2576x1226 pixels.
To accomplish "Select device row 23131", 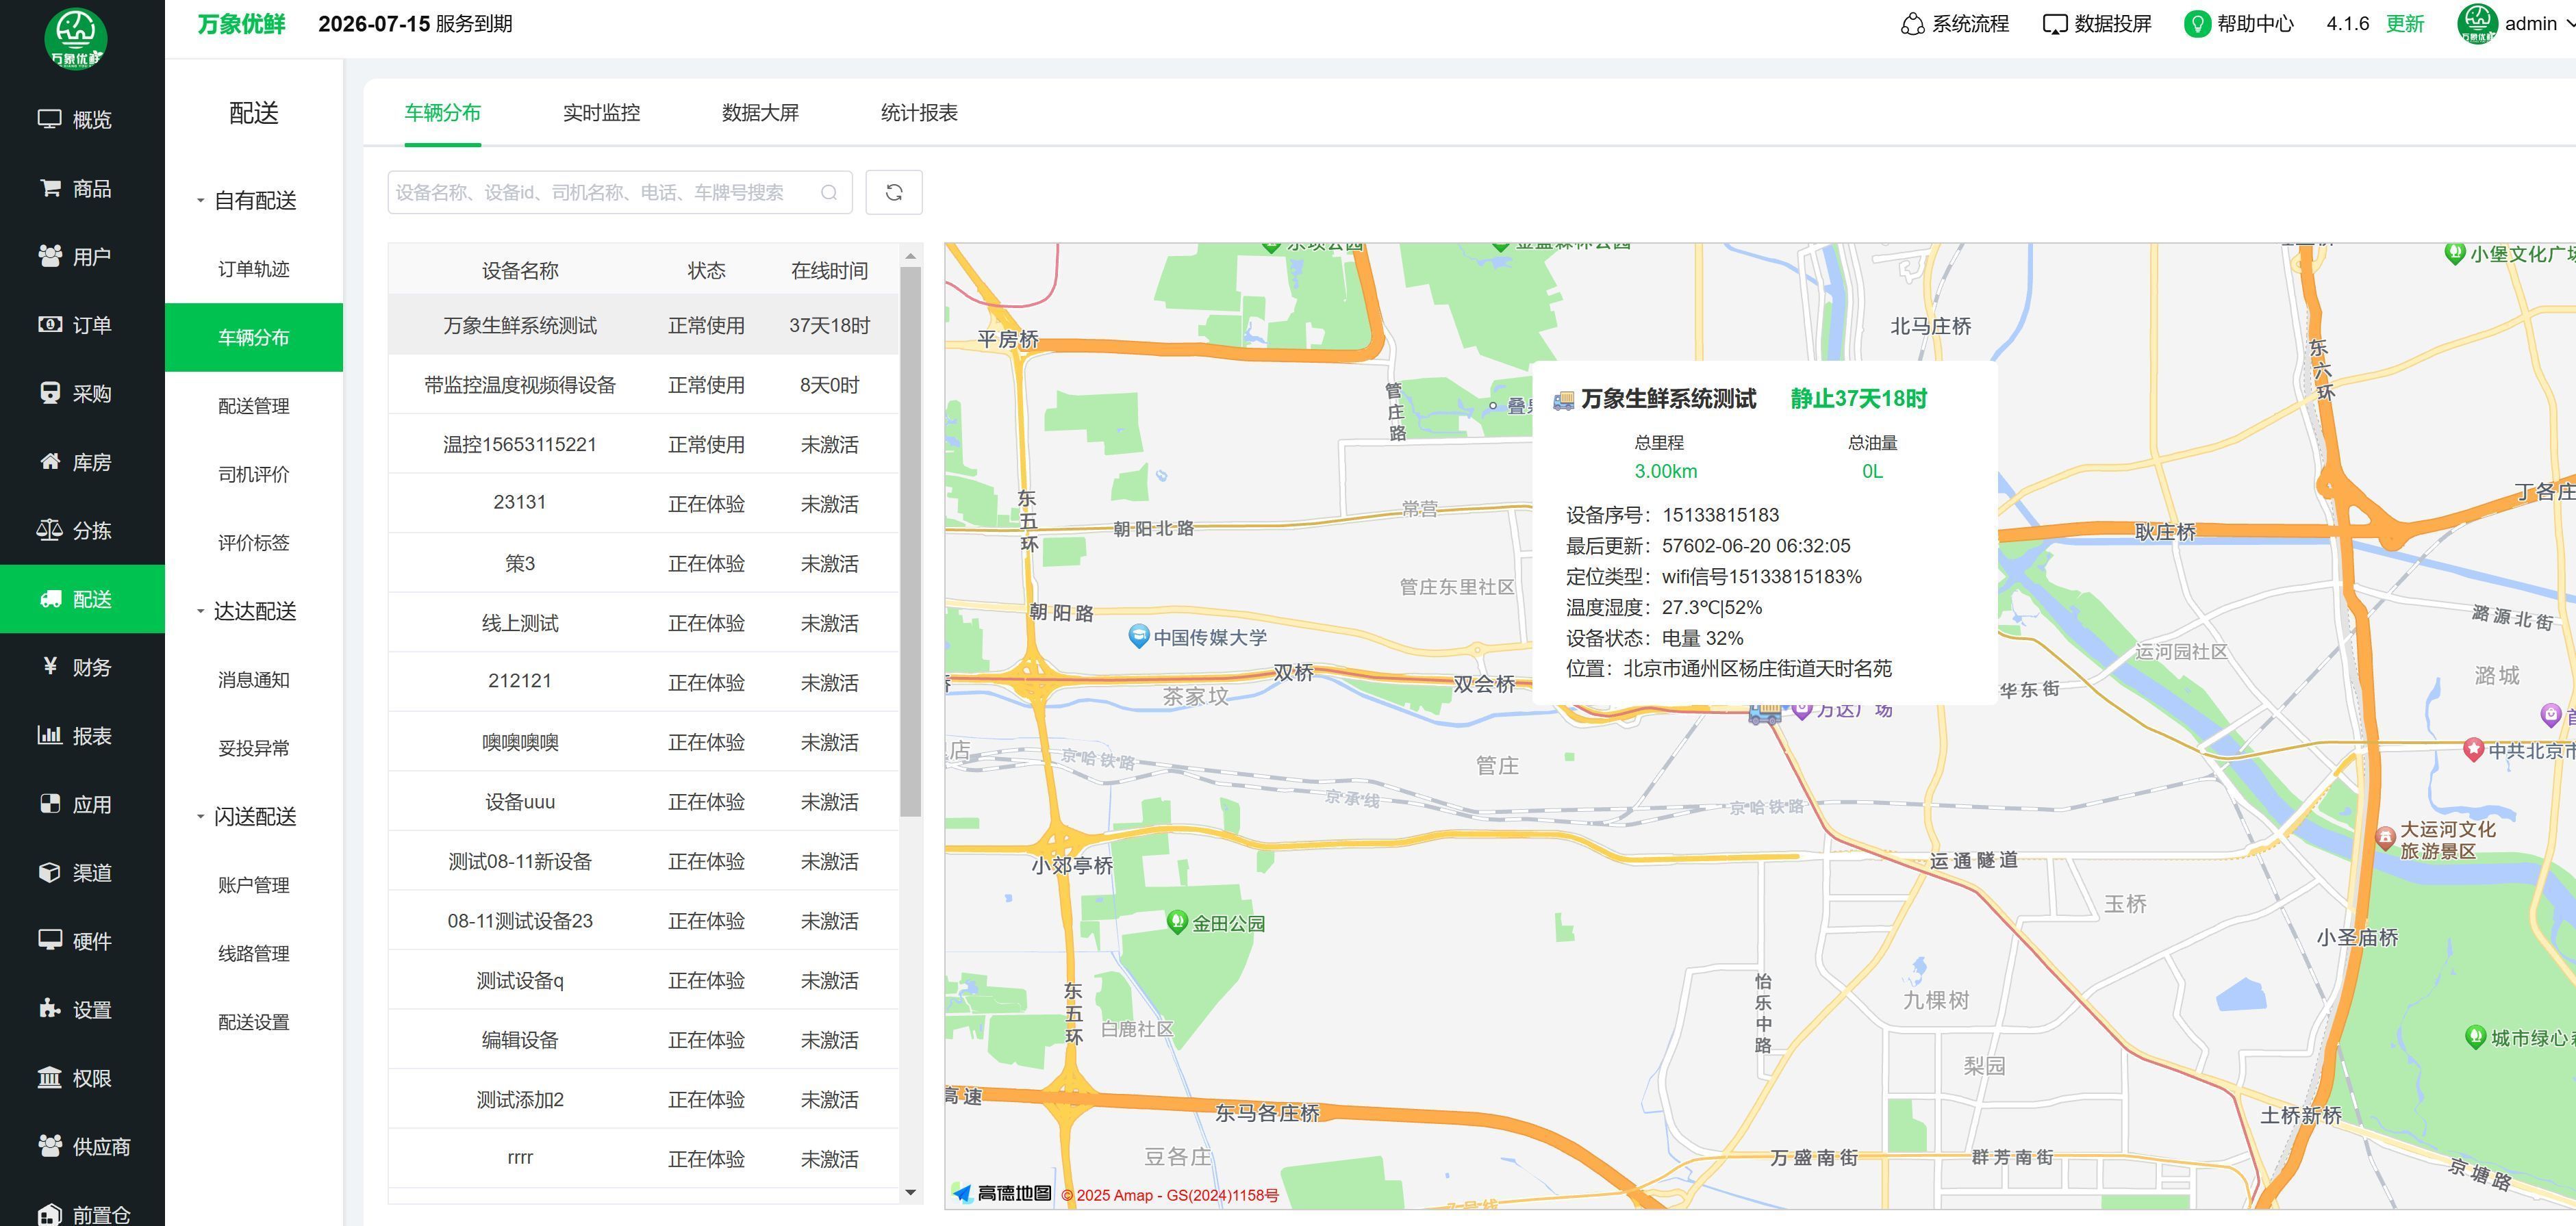I will (x=643, y=504).
